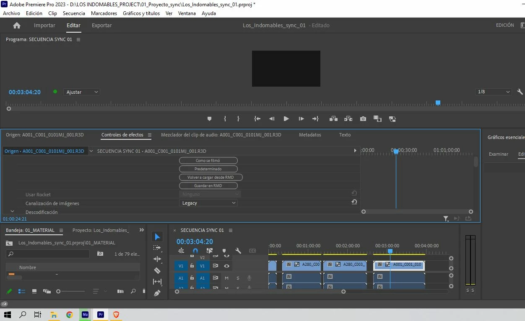Choose the Track Select Forward tool

pyautogui.click(x=157, y=248)
